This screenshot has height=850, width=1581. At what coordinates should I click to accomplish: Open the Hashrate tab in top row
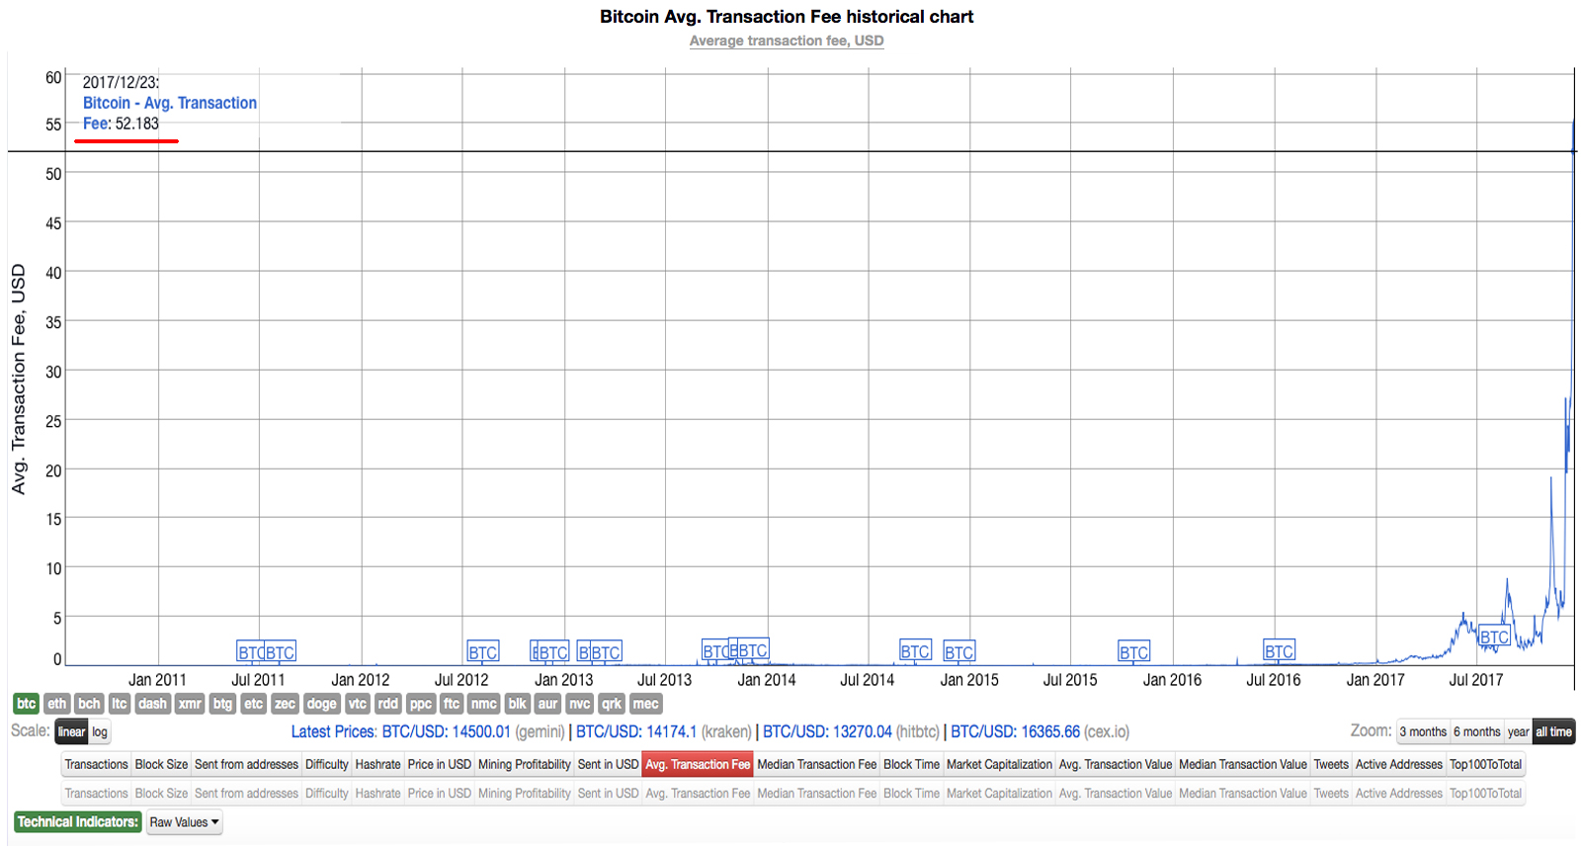click(377, 765)
